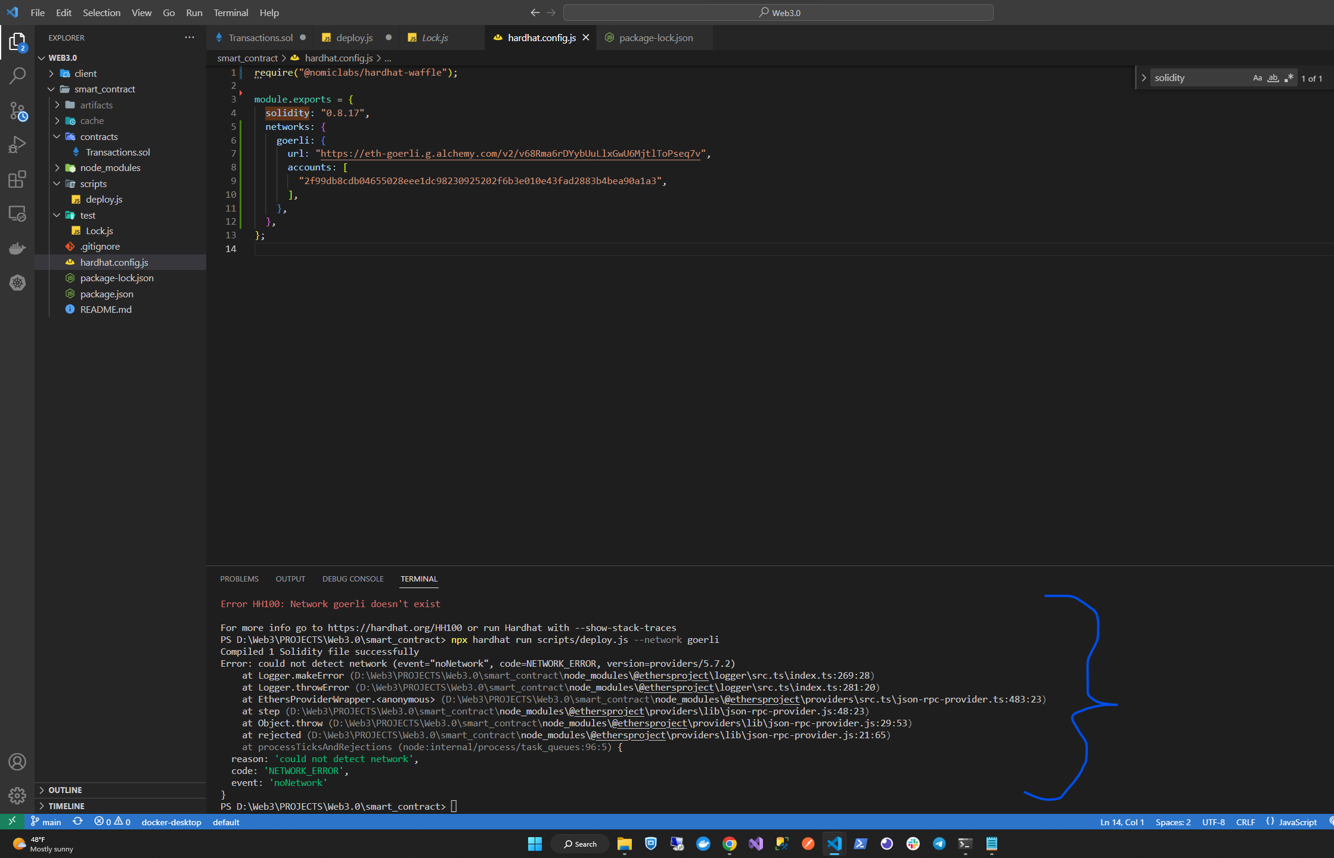
Task: Toggle Use Regular Expression in find widget
Action: pyautogui.click(x=1289, y=78)
